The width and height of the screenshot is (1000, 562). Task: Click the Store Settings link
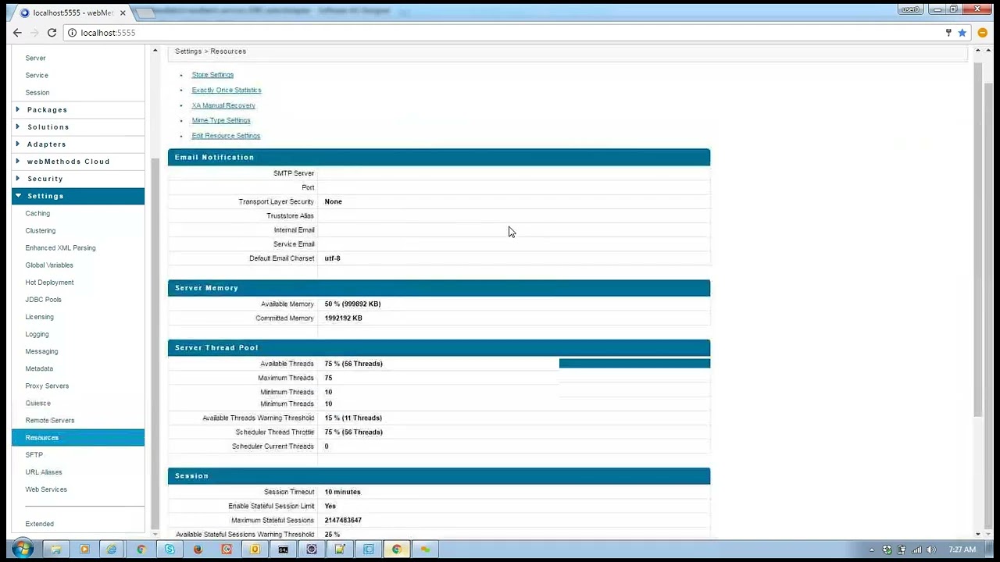[x=212, y=75]
